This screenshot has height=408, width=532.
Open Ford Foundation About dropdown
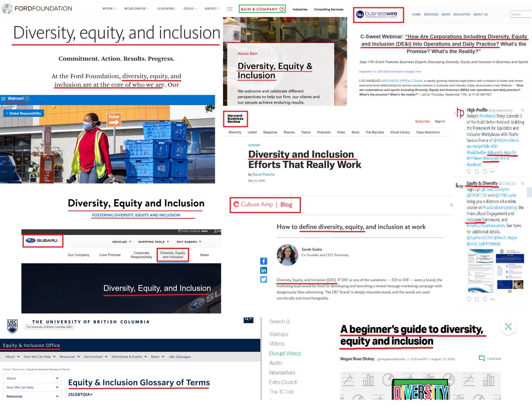click(x=212, y=8)
